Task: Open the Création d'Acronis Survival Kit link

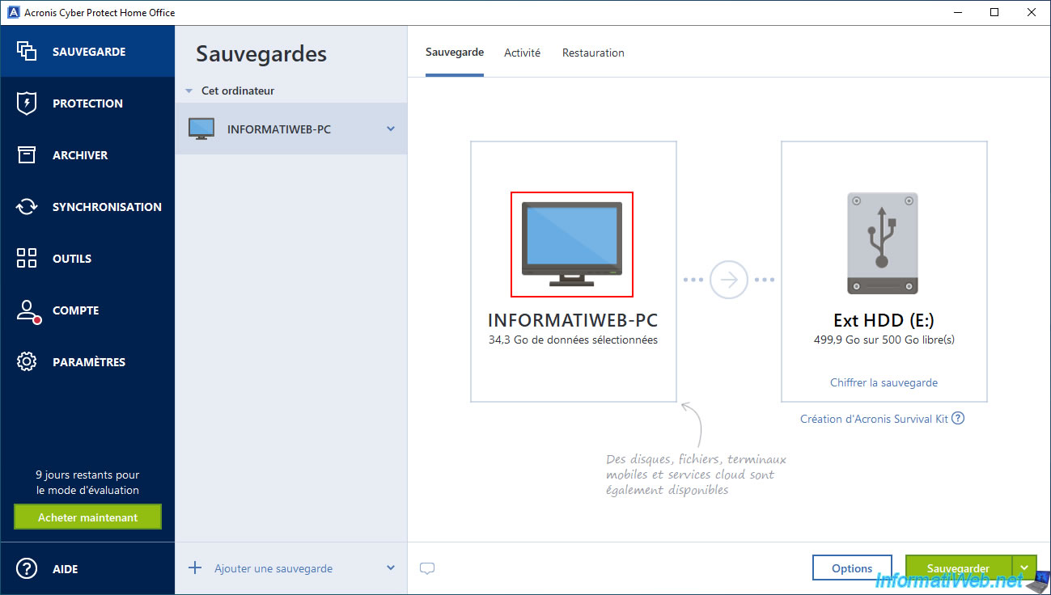Action: coord(873,419)
